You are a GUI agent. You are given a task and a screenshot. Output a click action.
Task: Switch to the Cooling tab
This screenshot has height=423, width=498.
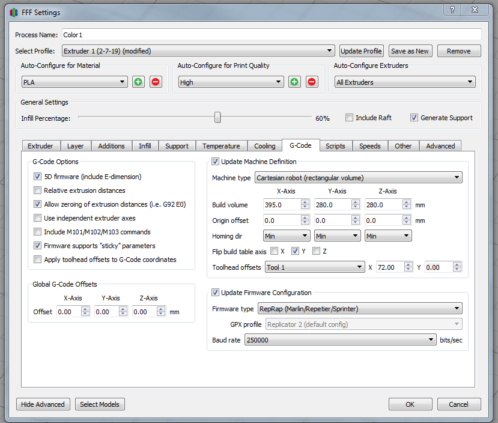tap(264, 146)
